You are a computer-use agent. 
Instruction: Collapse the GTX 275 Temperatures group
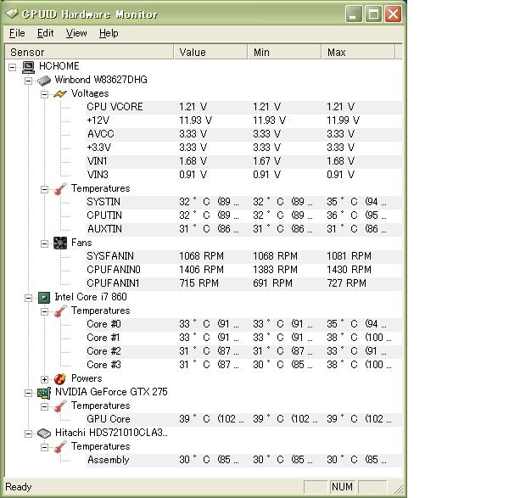44,406
